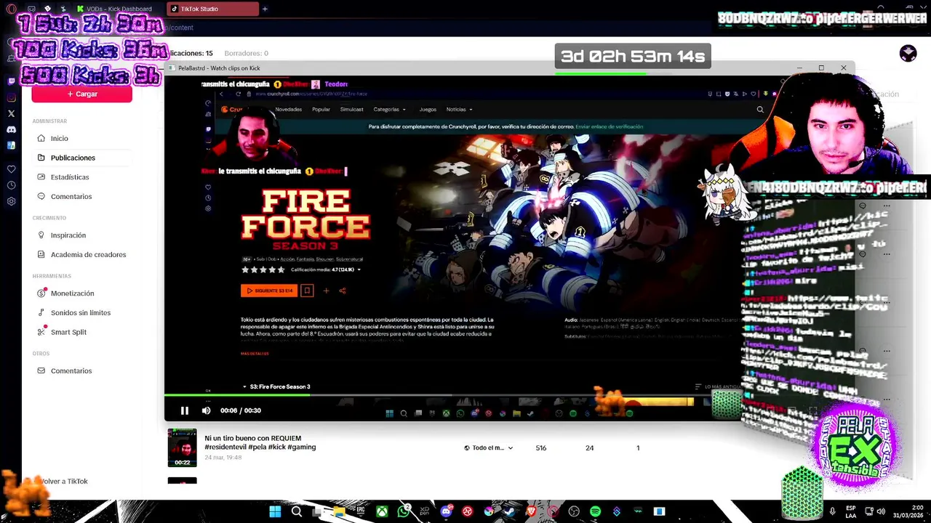
Task: Seek along the clip progress bar
Action: click(452, 395)
